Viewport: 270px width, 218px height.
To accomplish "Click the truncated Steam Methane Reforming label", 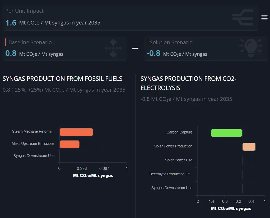I will tap(33, 131).
